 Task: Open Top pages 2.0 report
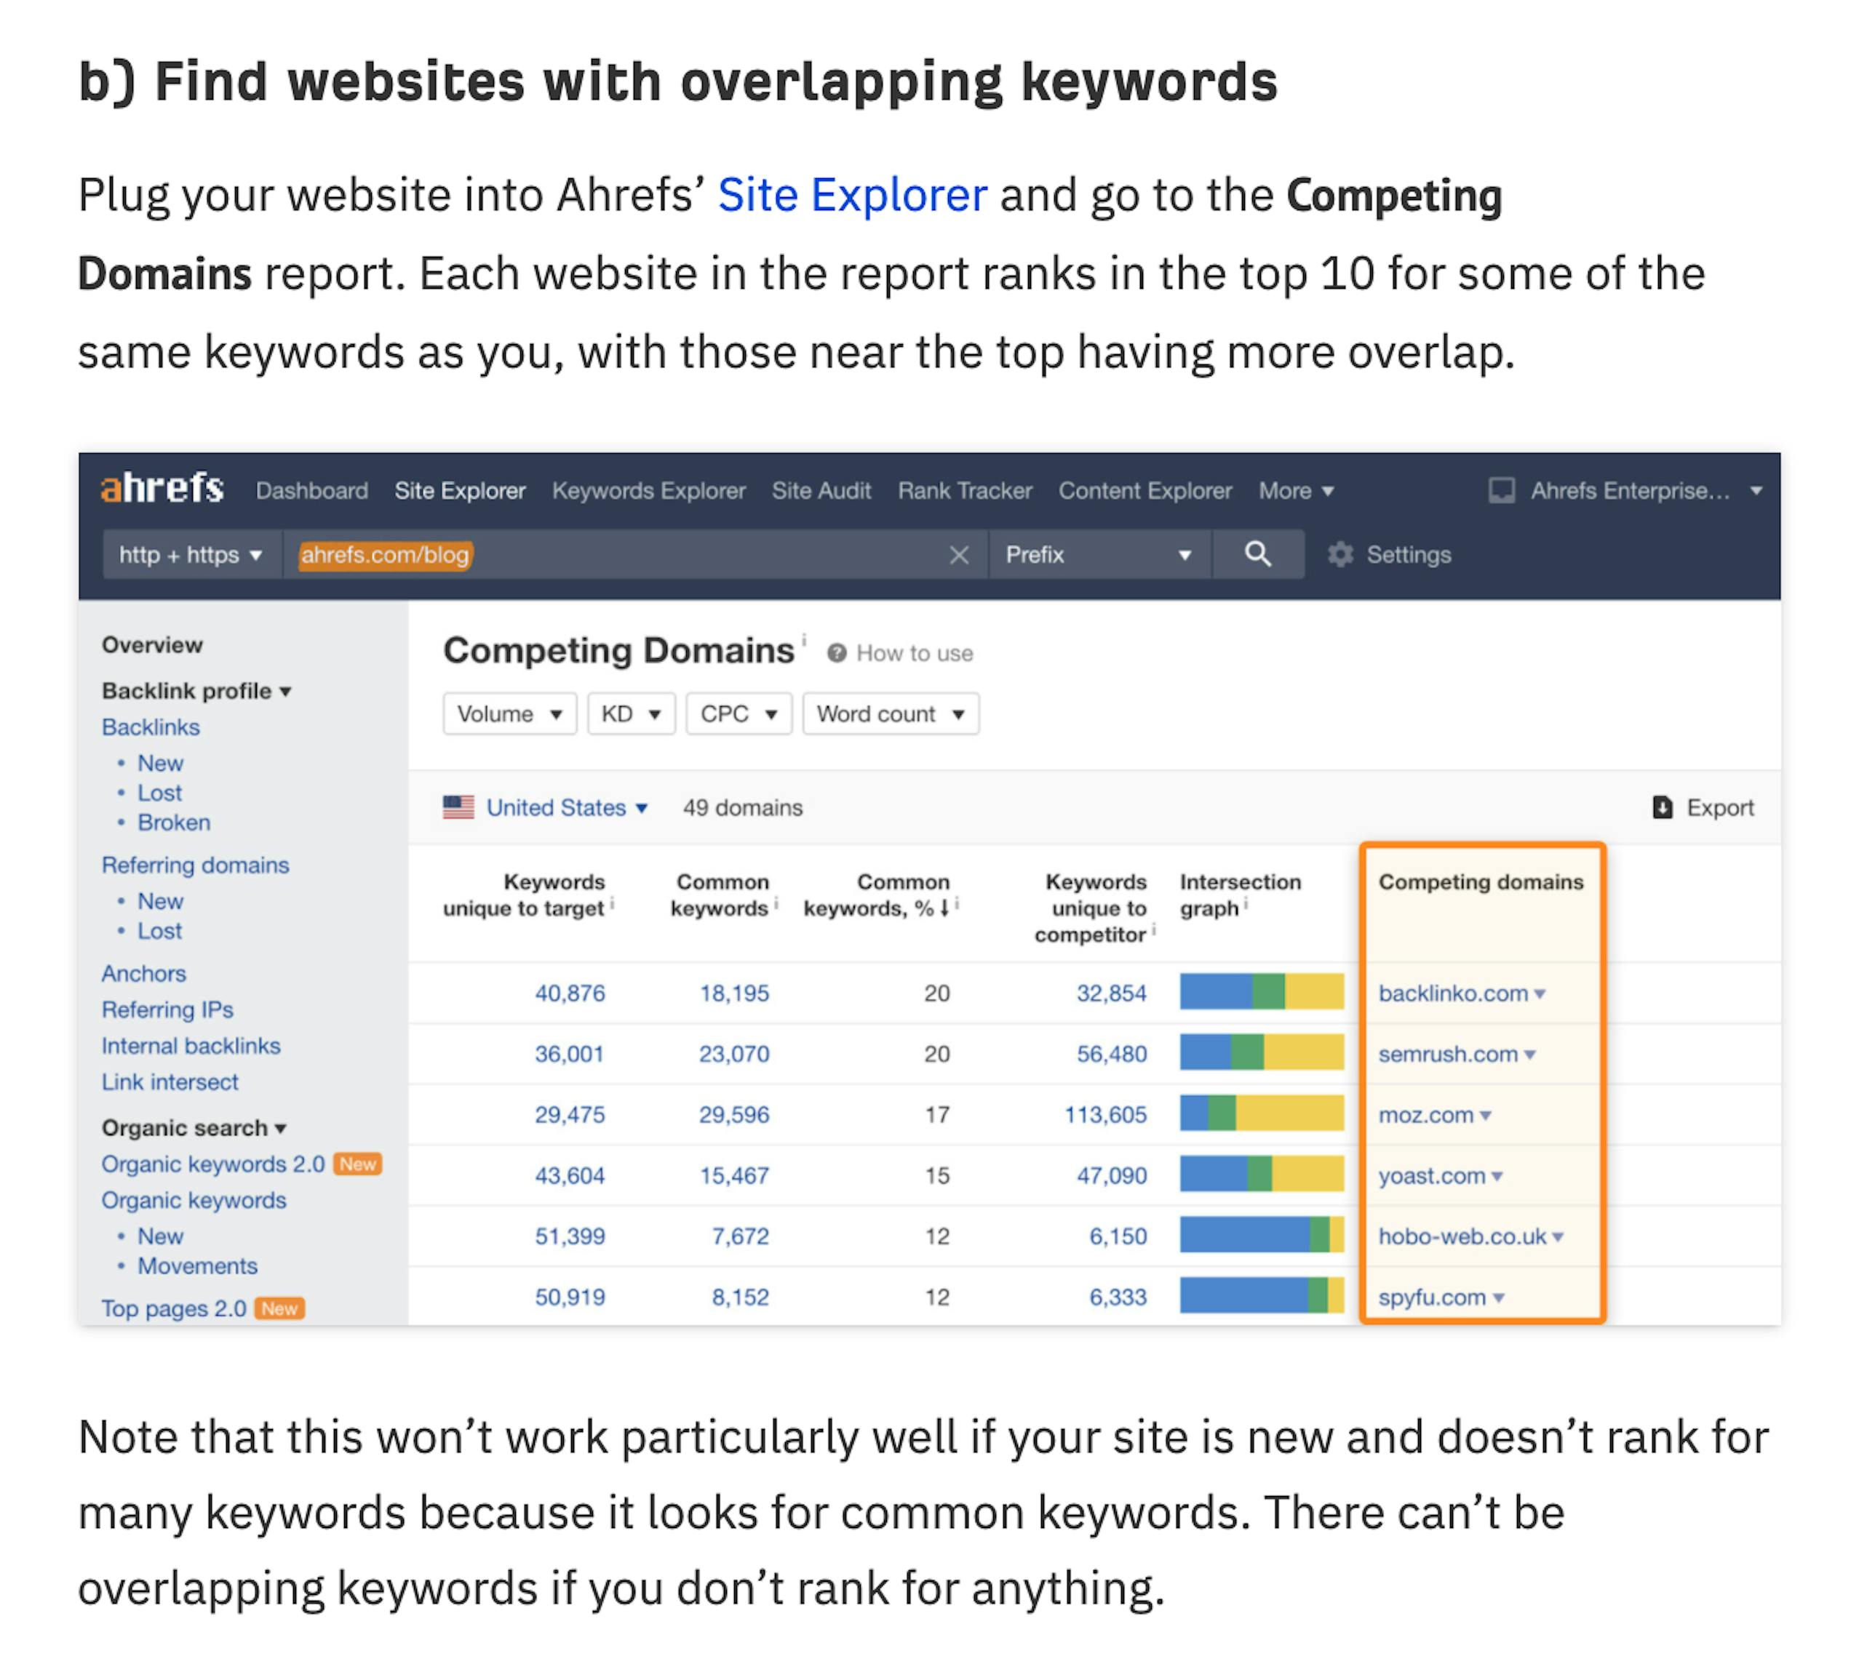tap(174, 1308)
